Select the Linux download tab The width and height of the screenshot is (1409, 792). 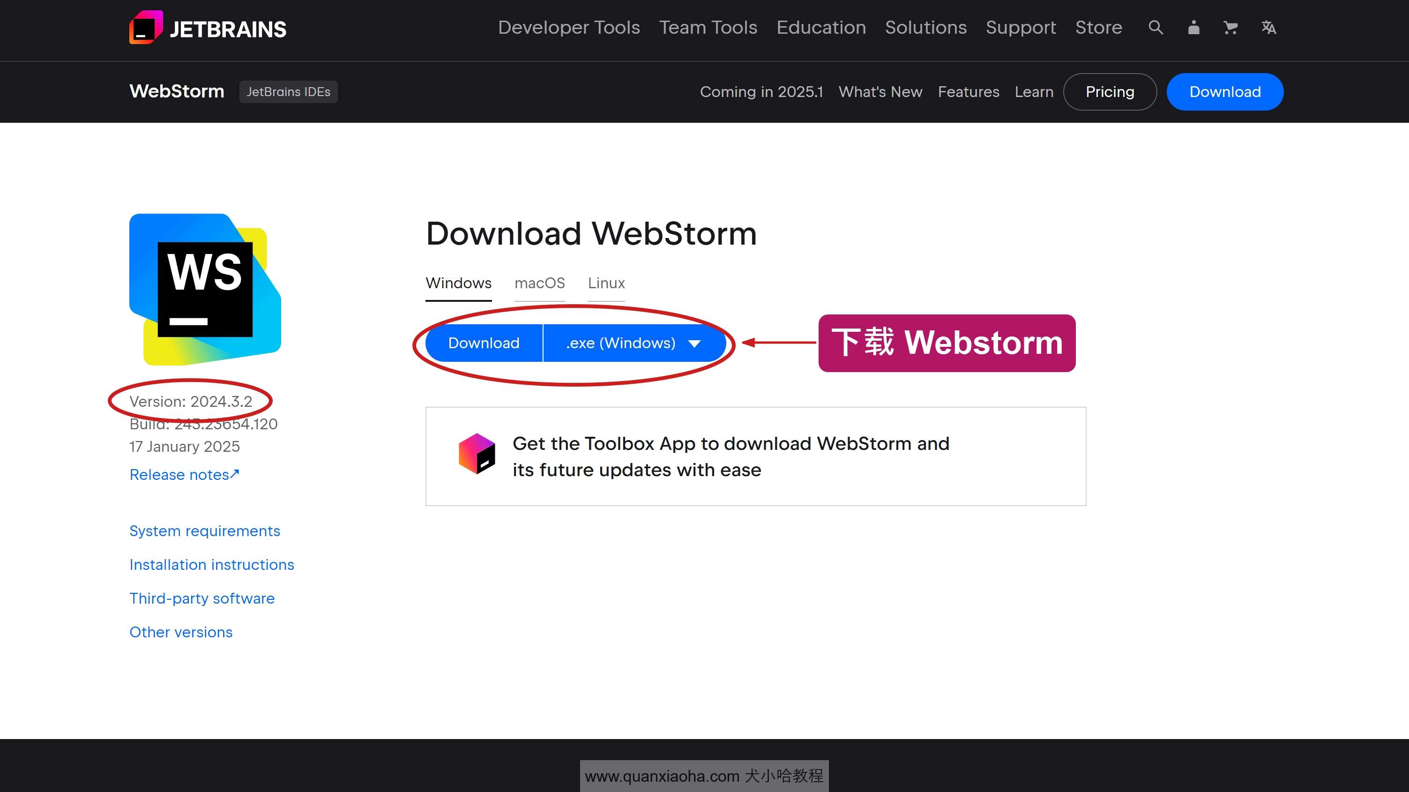coord(606,283)
